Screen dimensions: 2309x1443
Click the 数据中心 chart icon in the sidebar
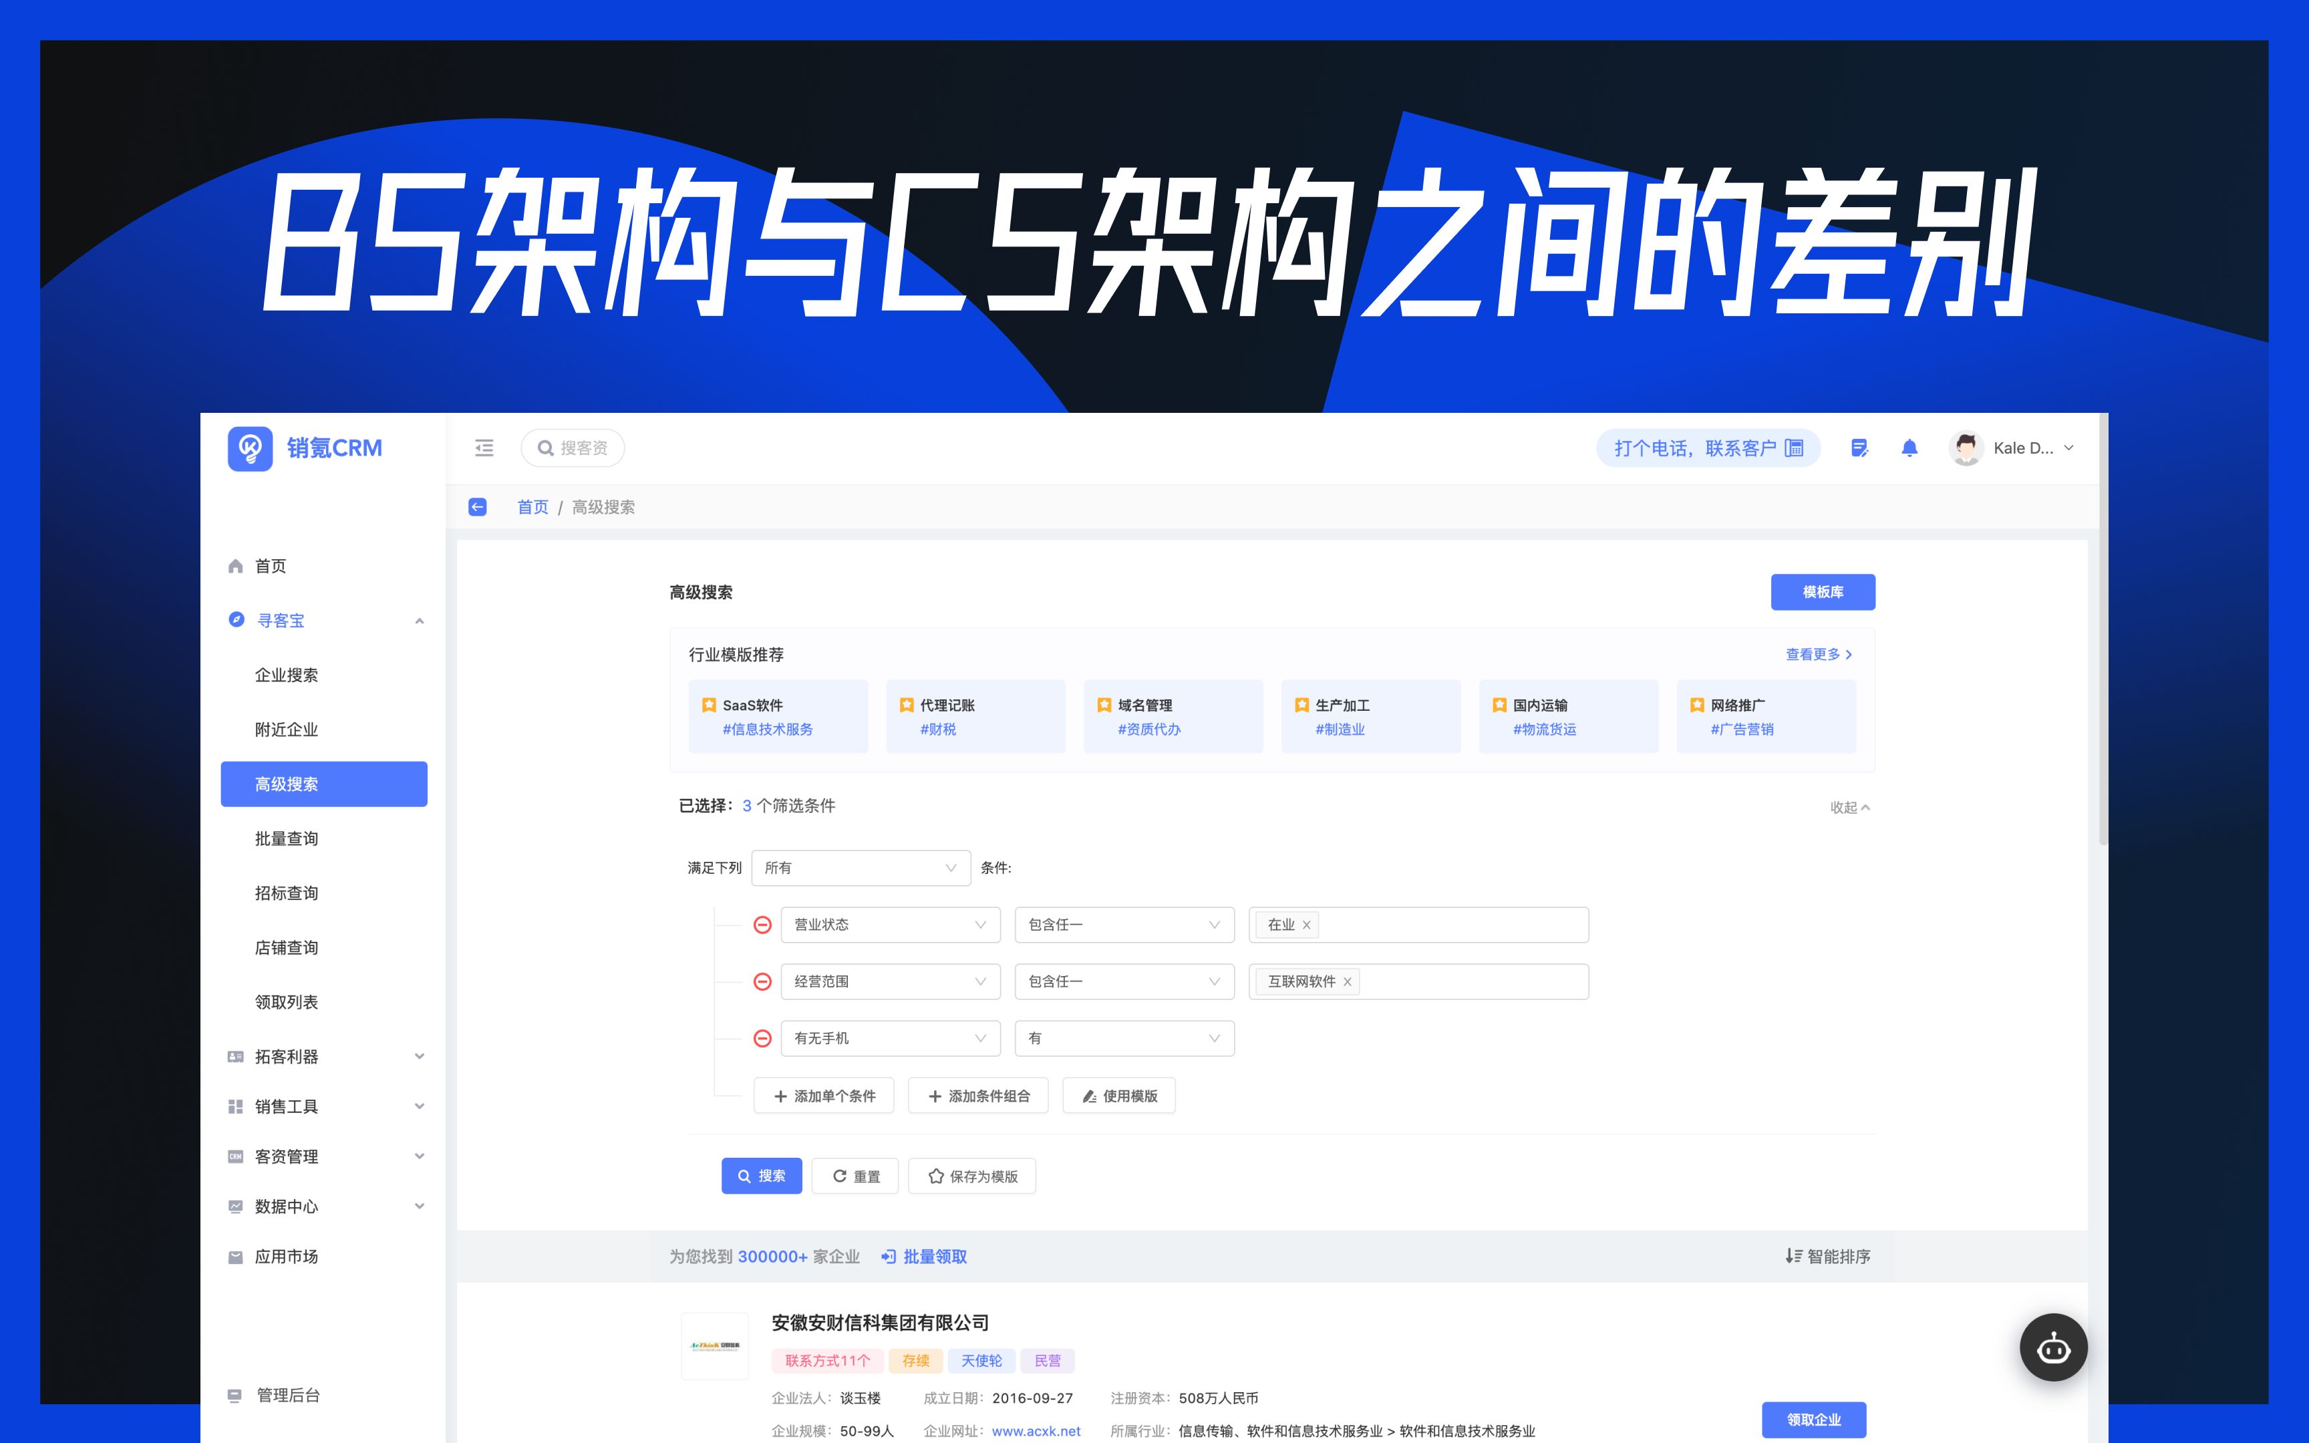tap(236, 1207)
